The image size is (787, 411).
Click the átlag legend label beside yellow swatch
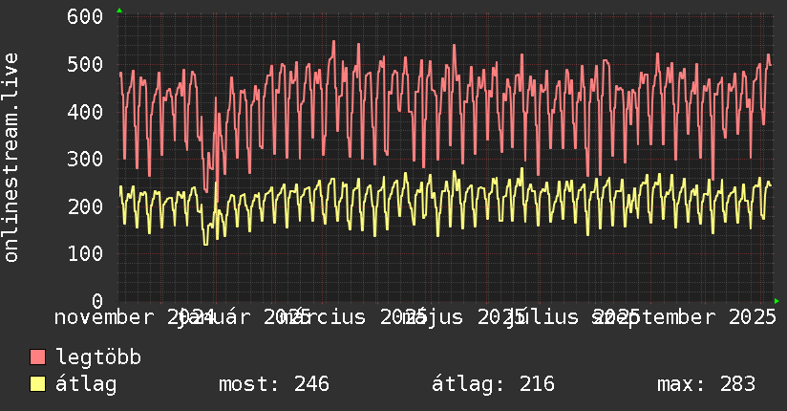pyautogui.click(x=86, y=384)
